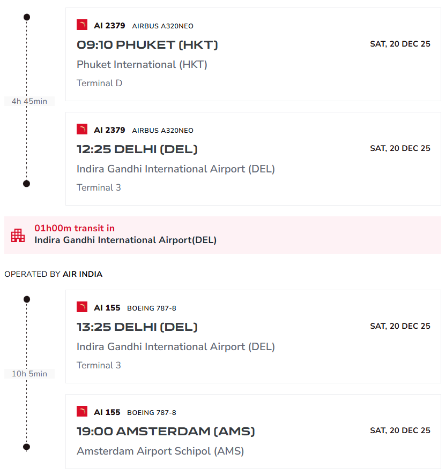Click the Air India logo in Delhi 12:25 arrival card
The height and width of the screenshot is (476, 446).
point(82,130)
